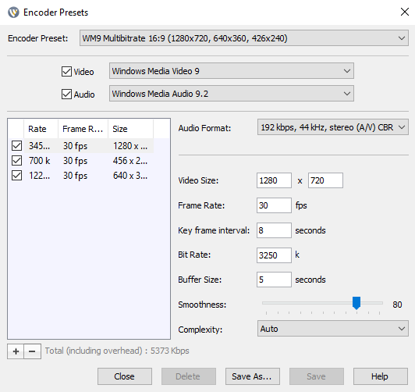Open the Windows Media Audio 9.2 dropdown

232,93
